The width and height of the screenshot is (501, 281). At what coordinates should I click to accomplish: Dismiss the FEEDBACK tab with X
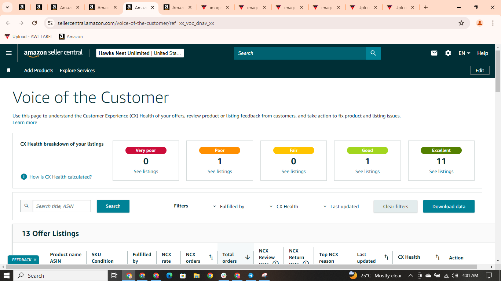pyautogui.click(x=35, y=260)
